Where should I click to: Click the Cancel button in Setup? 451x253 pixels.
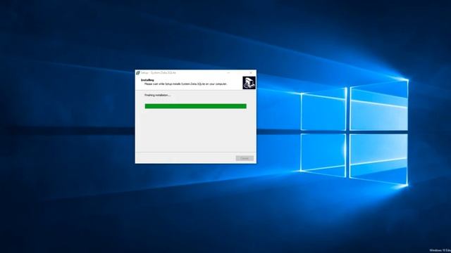coord(245,158)
